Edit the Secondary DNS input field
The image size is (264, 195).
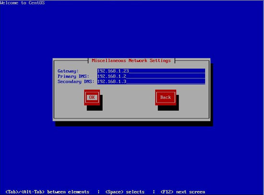tap(151, 81)
